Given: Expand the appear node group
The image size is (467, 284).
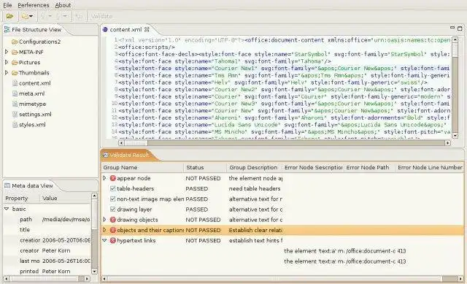Looking at the screenshot, I should pyautogui.click(x=104, y=178).
